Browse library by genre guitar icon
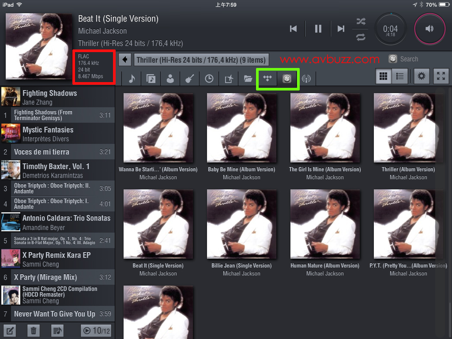 click(x=189, y=79)
